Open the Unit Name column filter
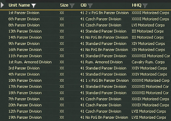171x121 pixels. (x=34, y=5)
